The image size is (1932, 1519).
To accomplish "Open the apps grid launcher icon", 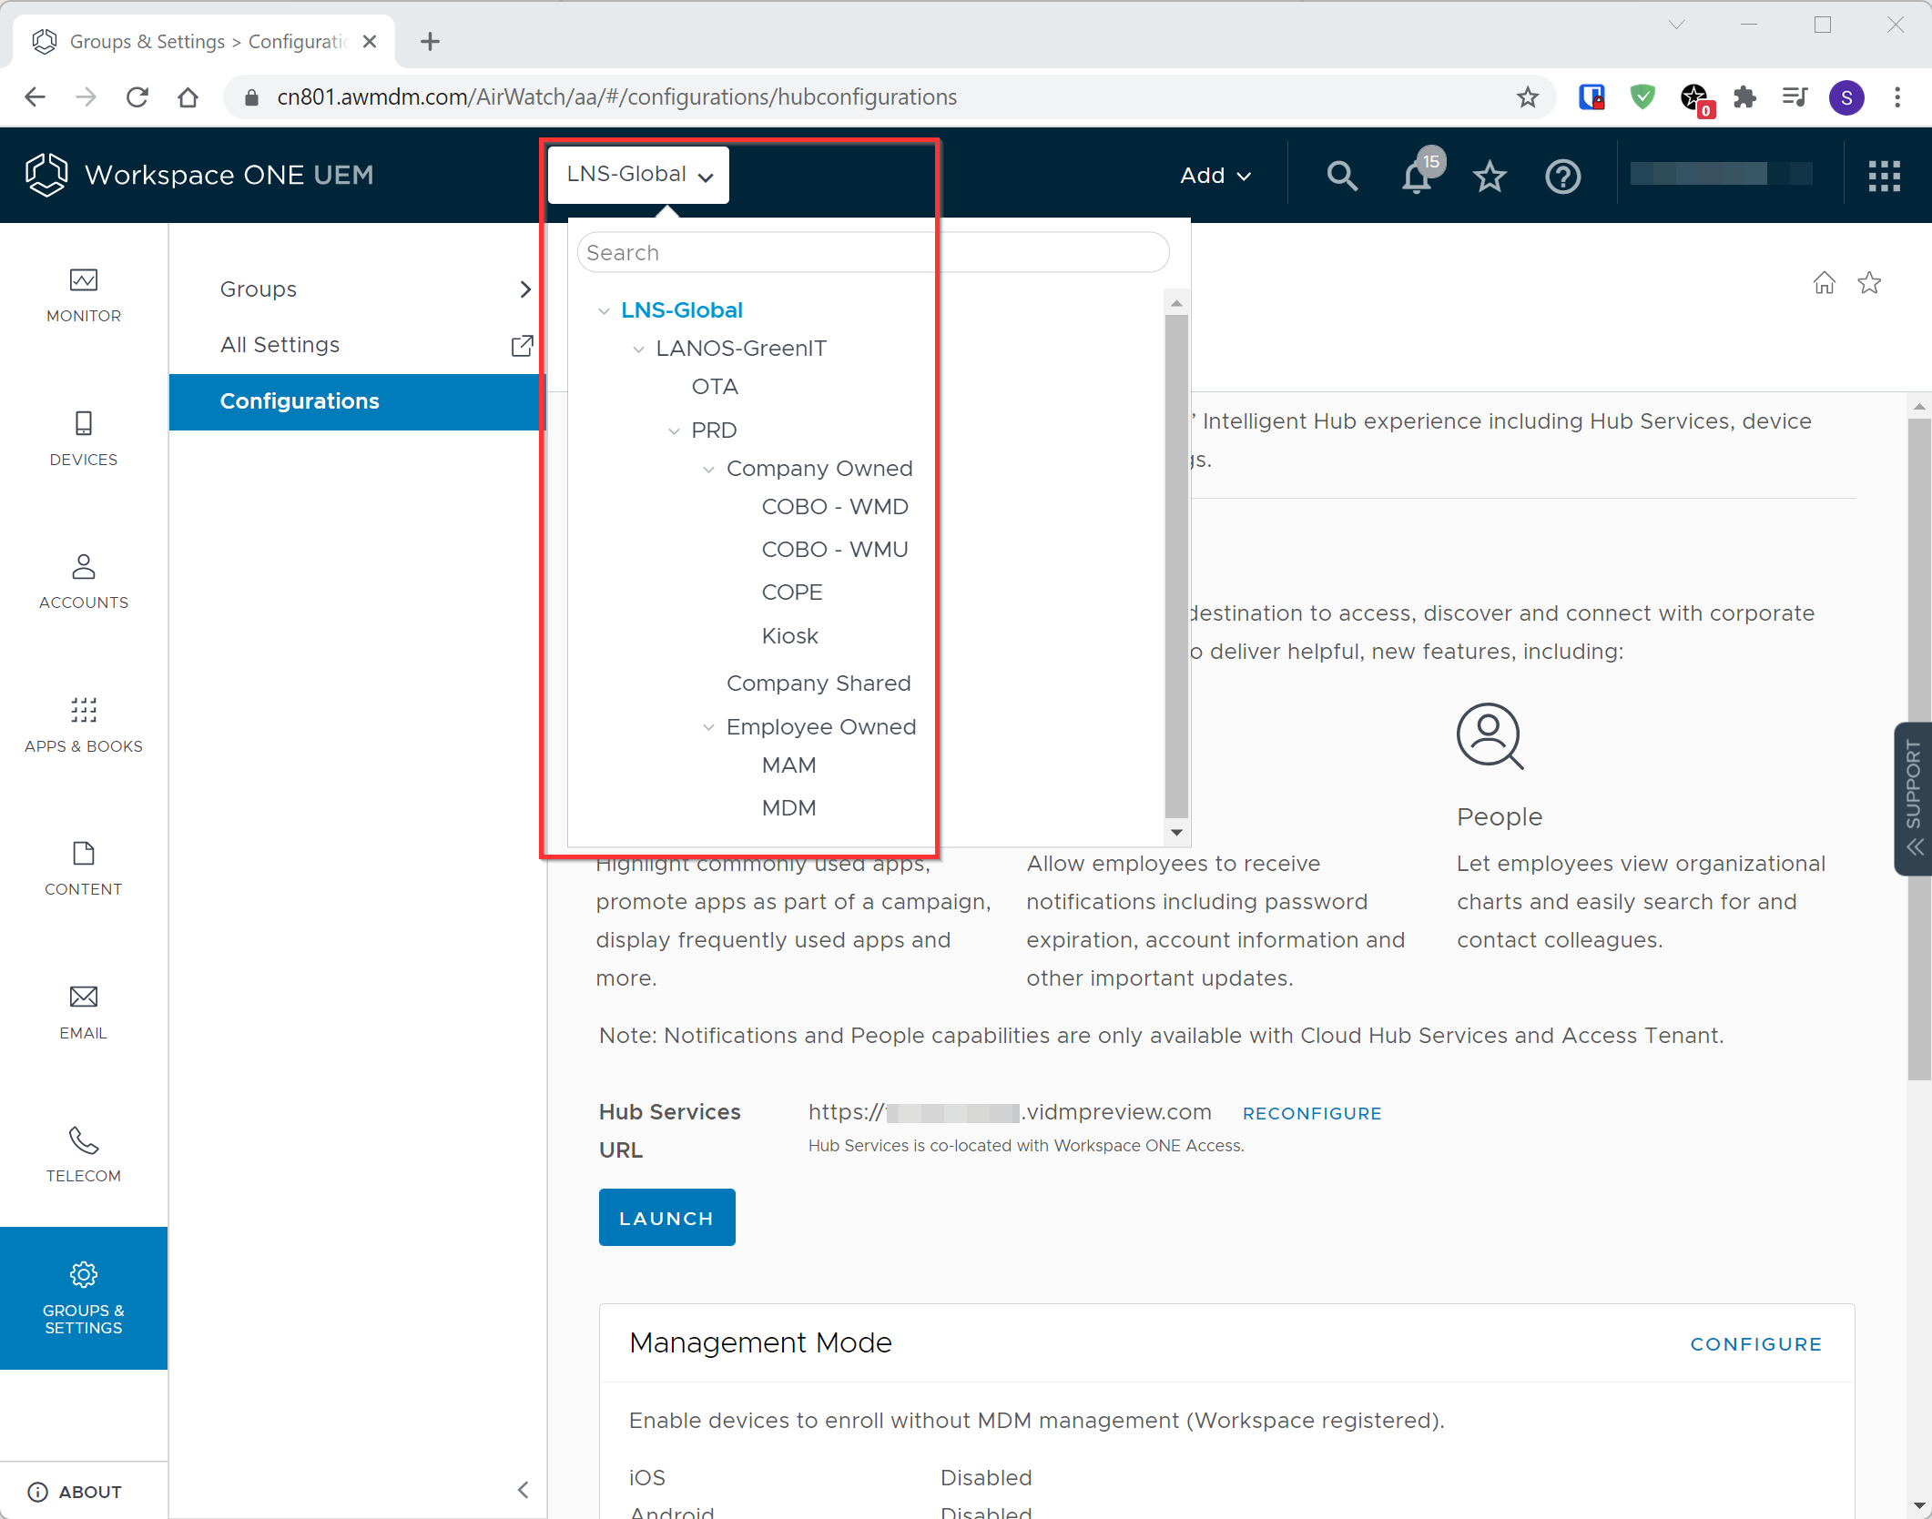I will [1884, 176].
